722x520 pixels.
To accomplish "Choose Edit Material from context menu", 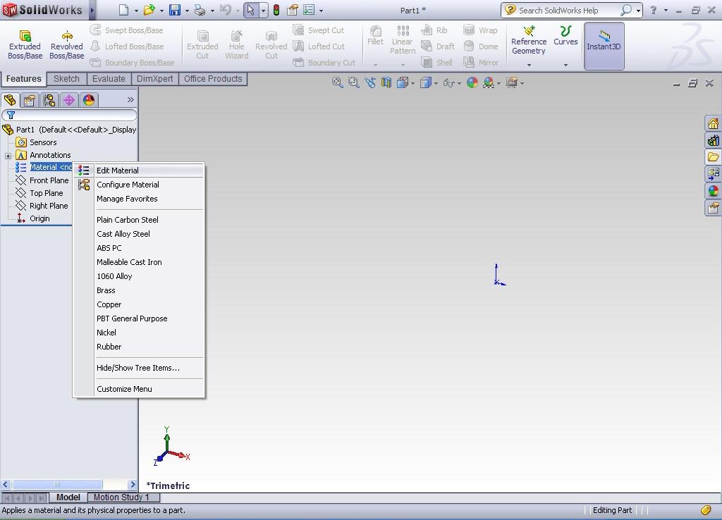I will [x=116, y=170].
